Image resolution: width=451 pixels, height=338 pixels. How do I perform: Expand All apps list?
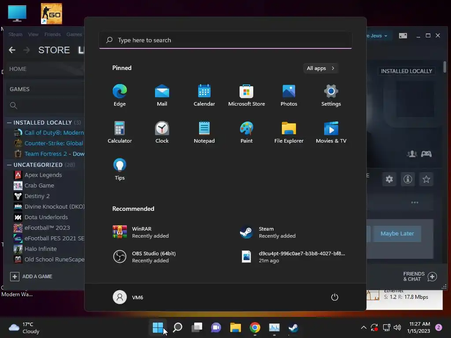click(321, 68)
